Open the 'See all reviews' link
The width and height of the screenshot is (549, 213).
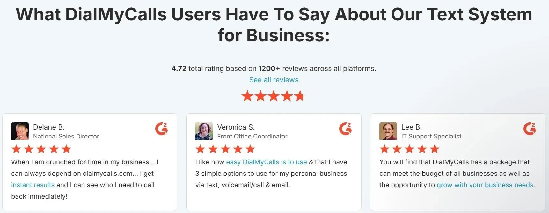point(274,80)
